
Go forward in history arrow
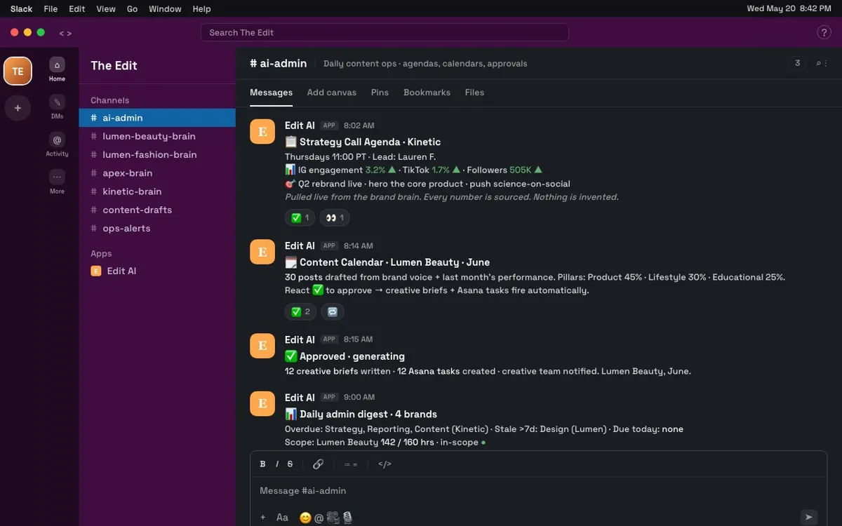[69, 33]
